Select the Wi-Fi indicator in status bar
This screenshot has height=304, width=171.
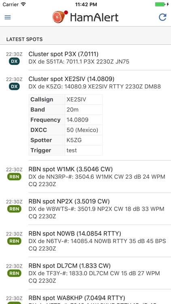coord(24,4)
